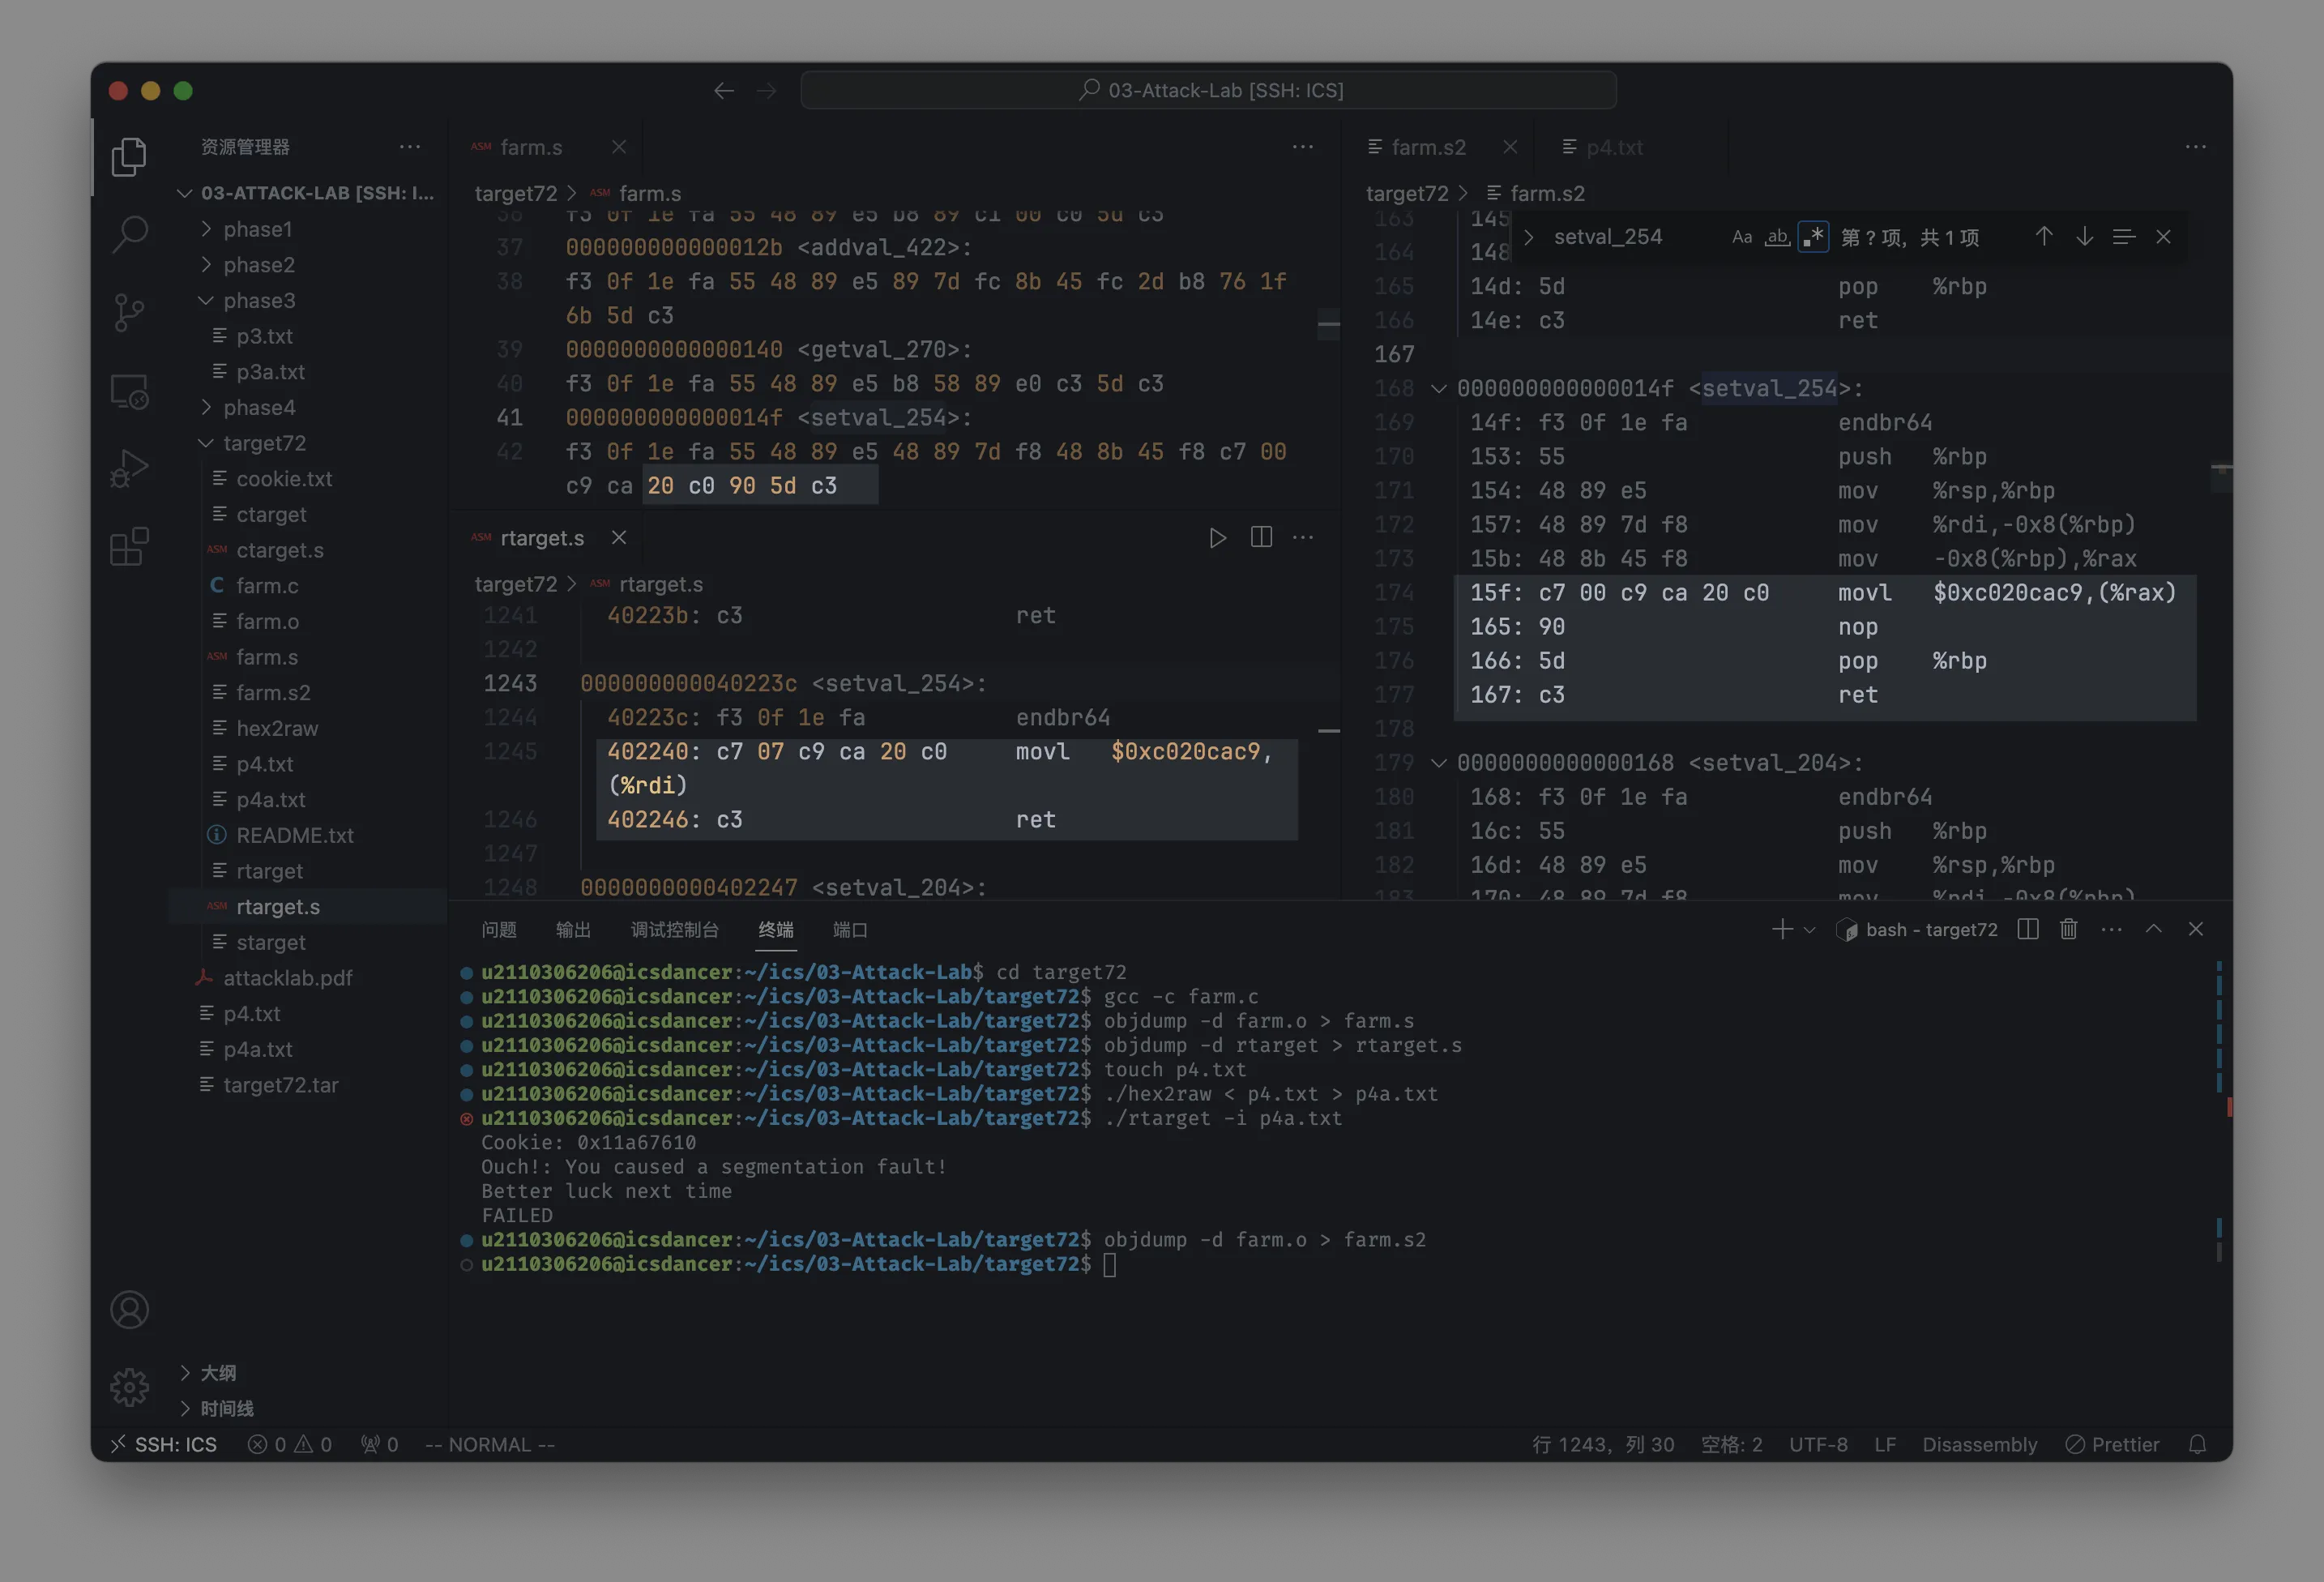This screenshot has width=2324, height=1582.
Task: Open the Source Control view
Action: point(129,313)
